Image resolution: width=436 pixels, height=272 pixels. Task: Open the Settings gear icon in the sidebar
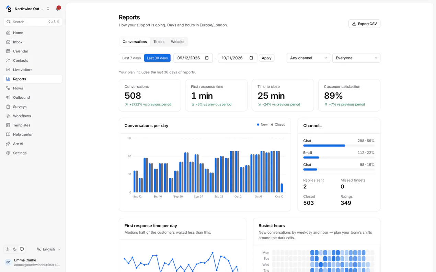(8, 153)
